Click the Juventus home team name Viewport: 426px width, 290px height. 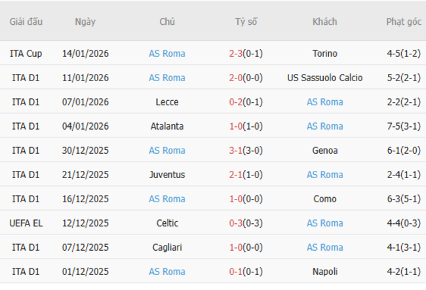coord(167,175)
